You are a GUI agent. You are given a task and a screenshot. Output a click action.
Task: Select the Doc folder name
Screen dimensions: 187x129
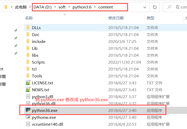coord(36,34)
